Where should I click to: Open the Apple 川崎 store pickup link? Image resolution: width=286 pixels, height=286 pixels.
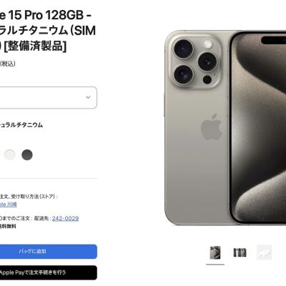tap(9, 204)
